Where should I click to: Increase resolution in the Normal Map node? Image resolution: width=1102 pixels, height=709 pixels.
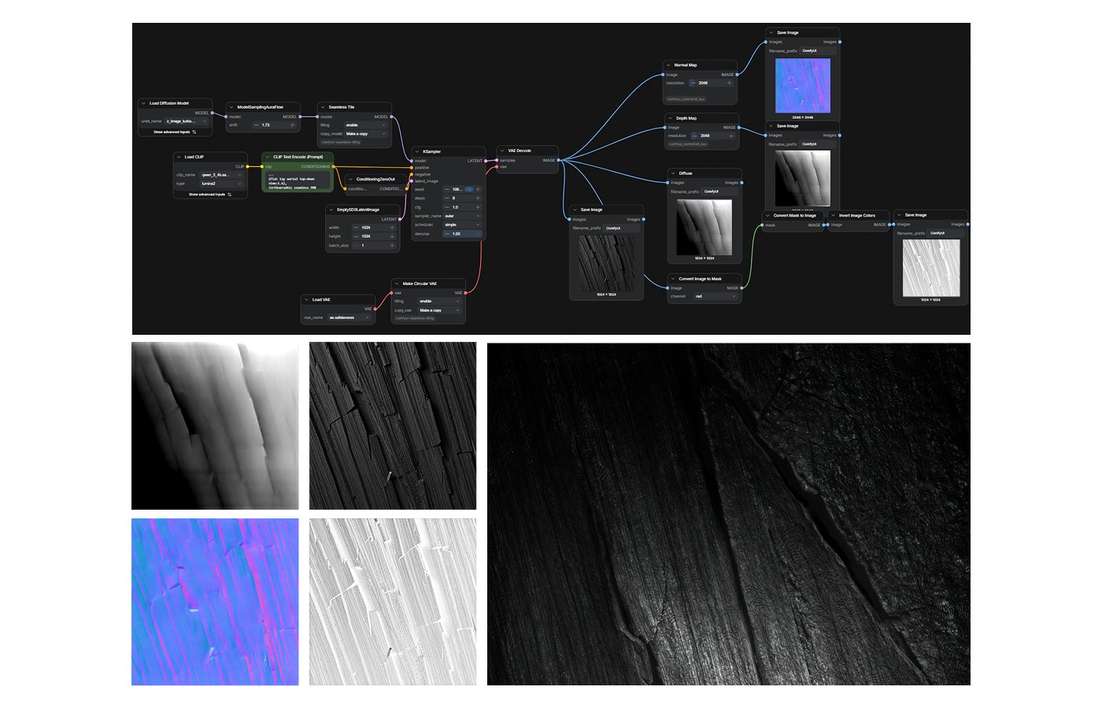(x=729, y=83)
